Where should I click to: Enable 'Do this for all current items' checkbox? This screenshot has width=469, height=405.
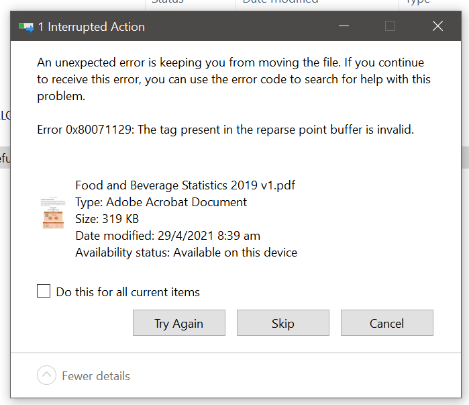(44, 291)
